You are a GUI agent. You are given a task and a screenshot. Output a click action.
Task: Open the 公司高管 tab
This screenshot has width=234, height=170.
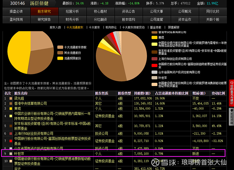[x=156, y=20]
